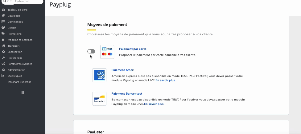
Task: Click the Localisation globe icon
Action: coord(3,52)
